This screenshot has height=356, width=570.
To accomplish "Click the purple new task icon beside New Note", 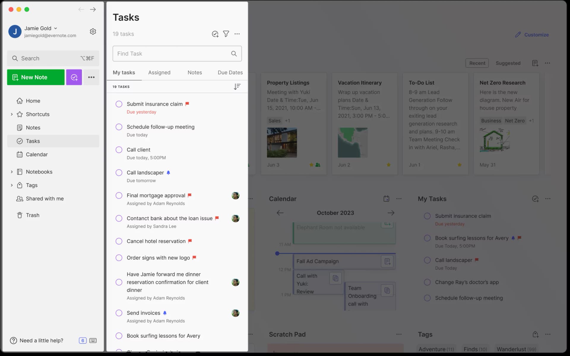I will pos(74,77).
